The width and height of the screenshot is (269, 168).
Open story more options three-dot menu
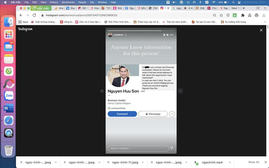(172, 35)
